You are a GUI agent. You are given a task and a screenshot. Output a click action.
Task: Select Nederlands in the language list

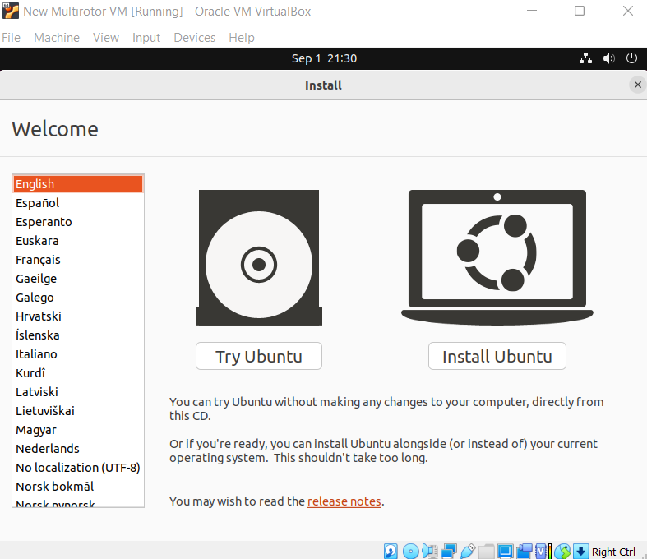[78, 449]
